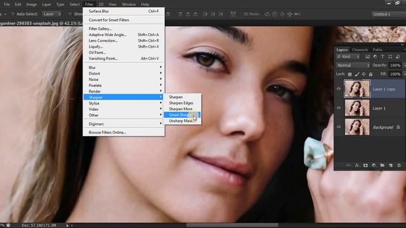Click lock icon on Background layer
The height and width of the screenshot is (228, 406).
[398, 127]
